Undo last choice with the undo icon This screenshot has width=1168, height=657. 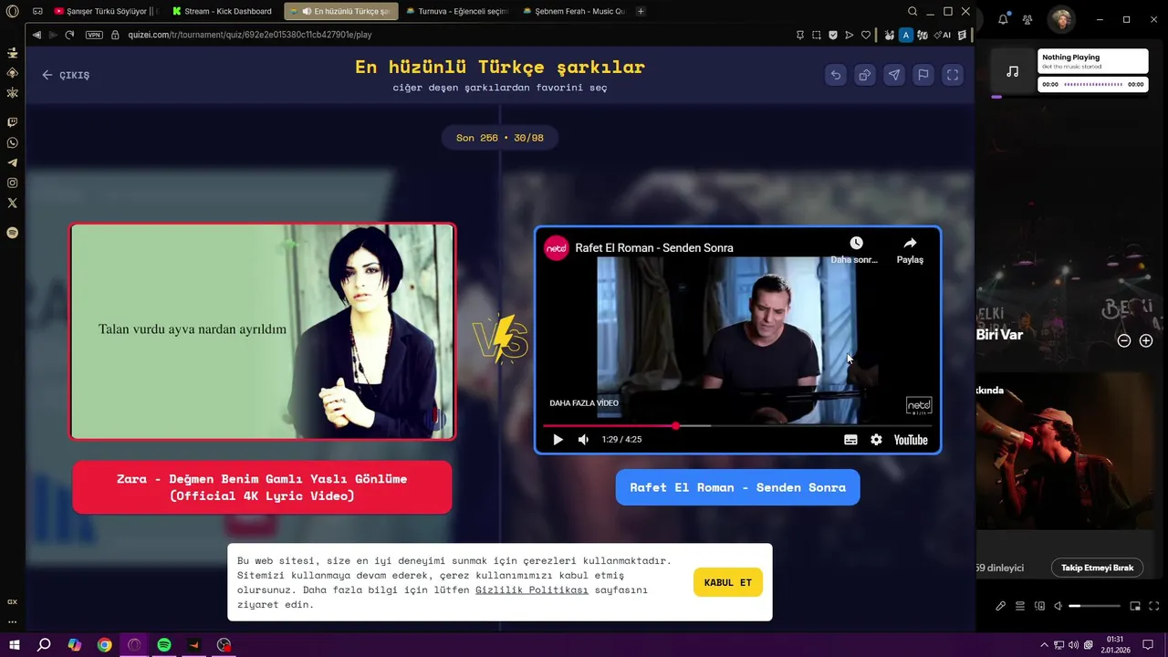pos(835,76)
